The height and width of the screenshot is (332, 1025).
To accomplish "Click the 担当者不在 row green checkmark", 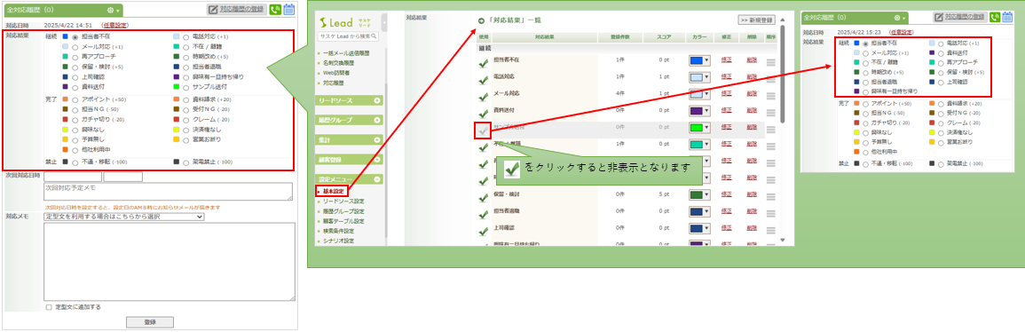I will pos(483,63).
